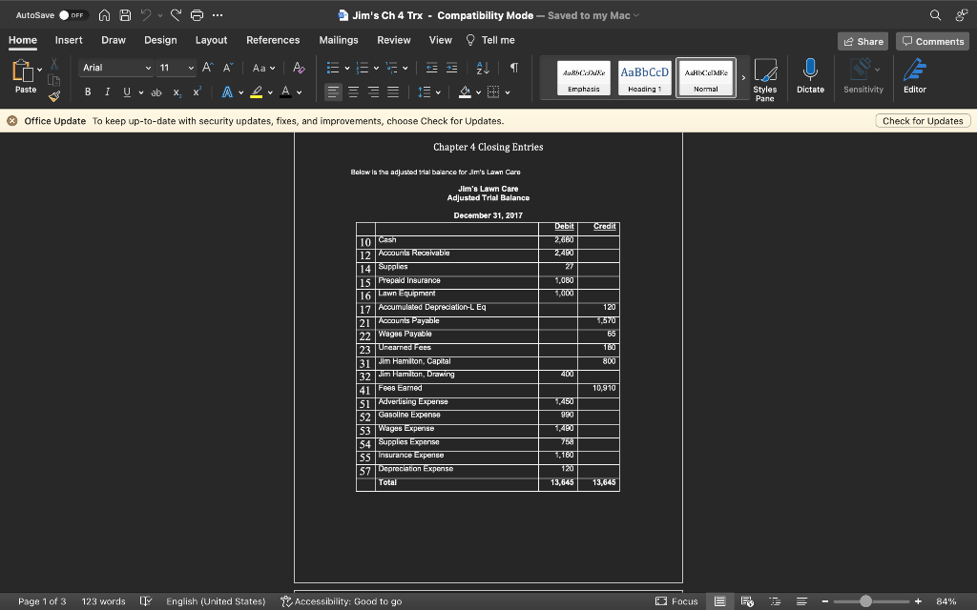Open the Comments button
The height and width of the screenshot is (610, 977).
pos(933,41)
